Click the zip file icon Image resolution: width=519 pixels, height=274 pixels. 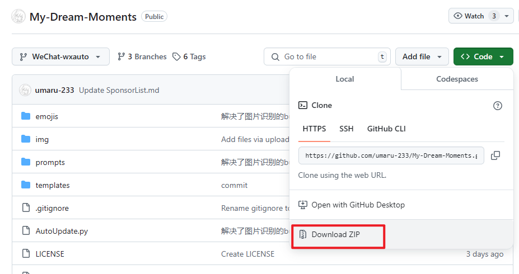tap(302, 234)
